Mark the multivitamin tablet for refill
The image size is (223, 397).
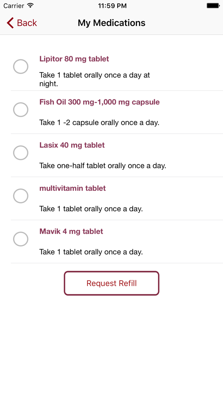(x=21, y=195)
